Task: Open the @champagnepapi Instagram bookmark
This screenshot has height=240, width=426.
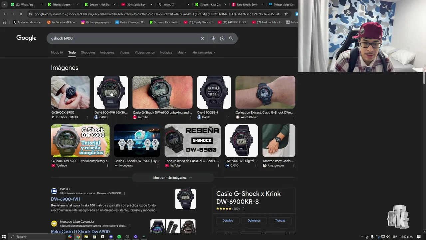Action: (x=96, y=22)
